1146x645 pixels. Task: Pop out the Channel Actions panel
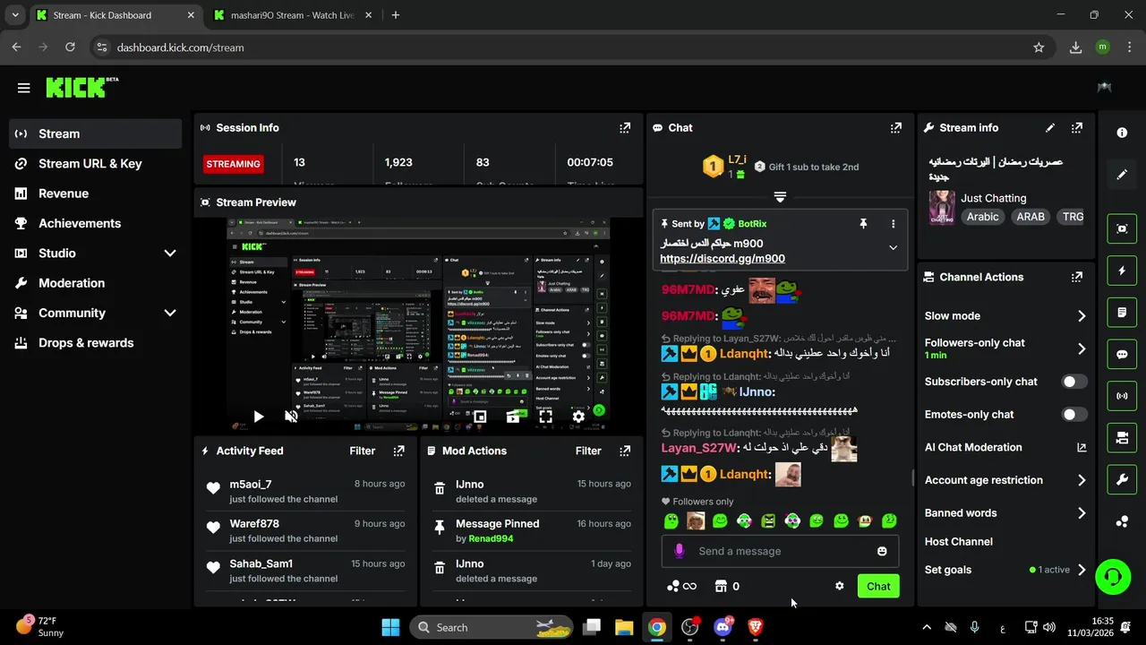[1077, 277]
